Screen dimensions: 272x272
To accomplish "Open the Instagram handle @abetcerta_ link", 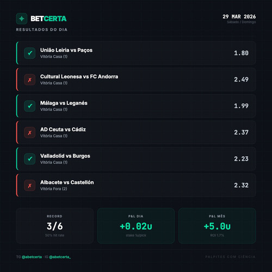I will pyautogui.click(x=60, y=257).
